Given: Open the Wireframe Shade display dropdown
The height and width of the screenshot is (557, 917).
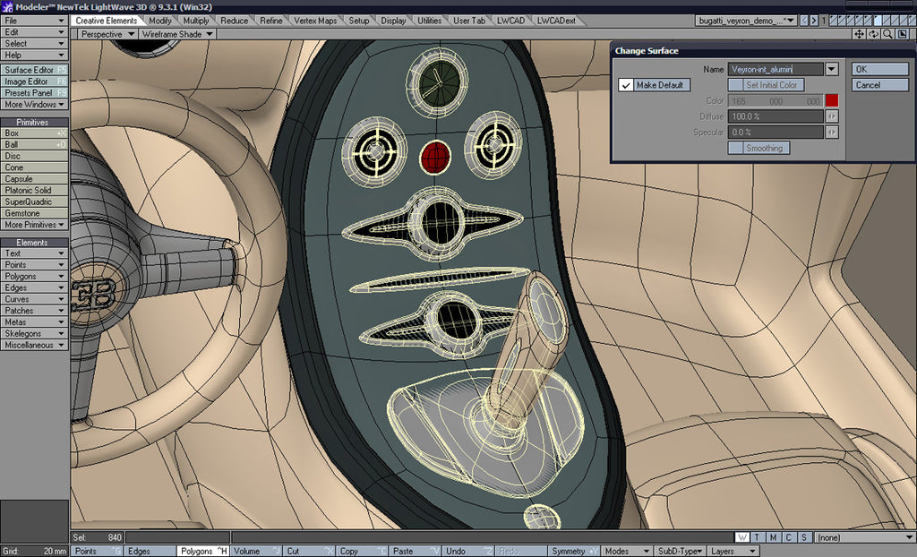Looking at the screenshot, I should [177, 34].
